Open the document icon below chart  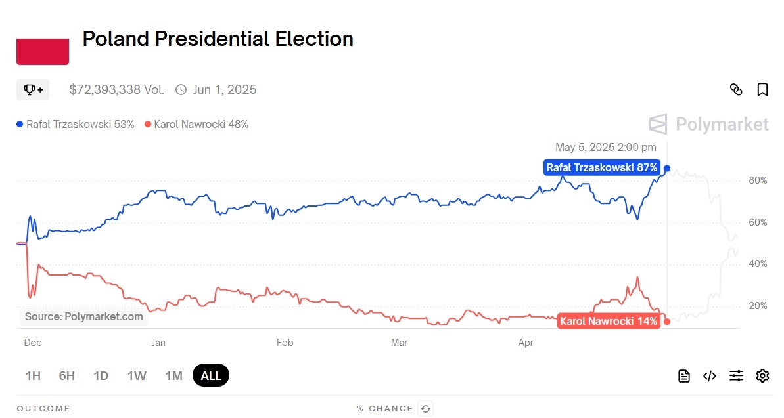684,376
